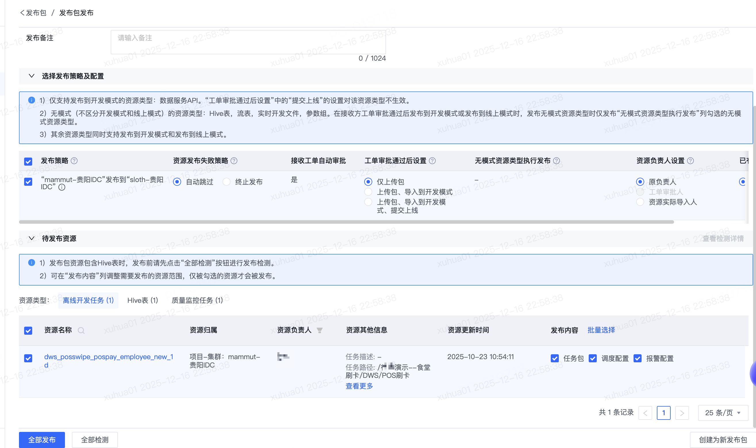
Task: Click the help icon beside 发布策略
Action: click(x=74, y=161)
